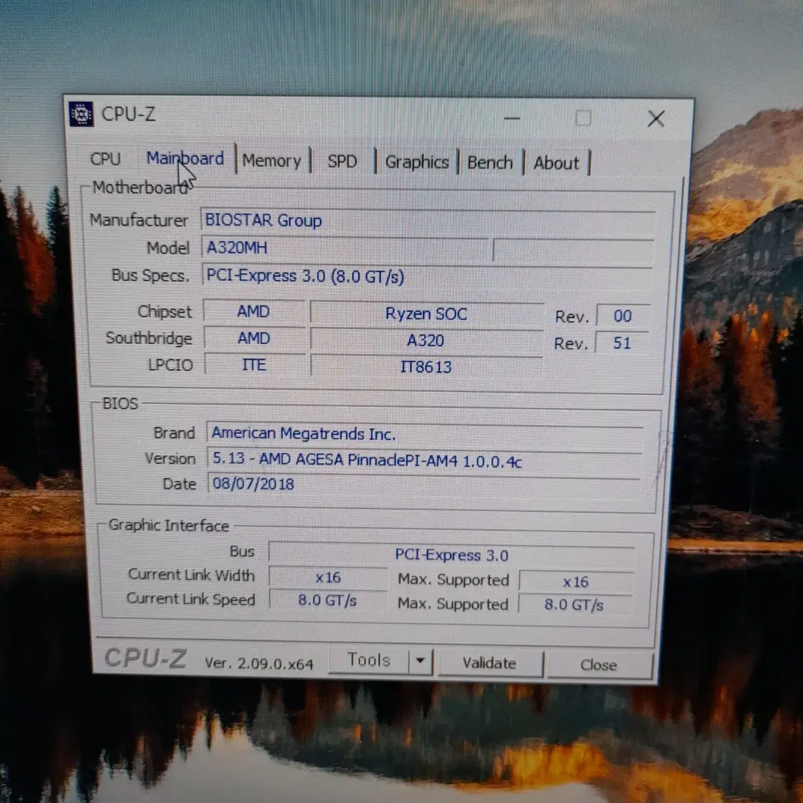The width and height of the screenshot is (803, 803).
Task: Click the Chipset revision 00 field
Action: tap(623, 316)
